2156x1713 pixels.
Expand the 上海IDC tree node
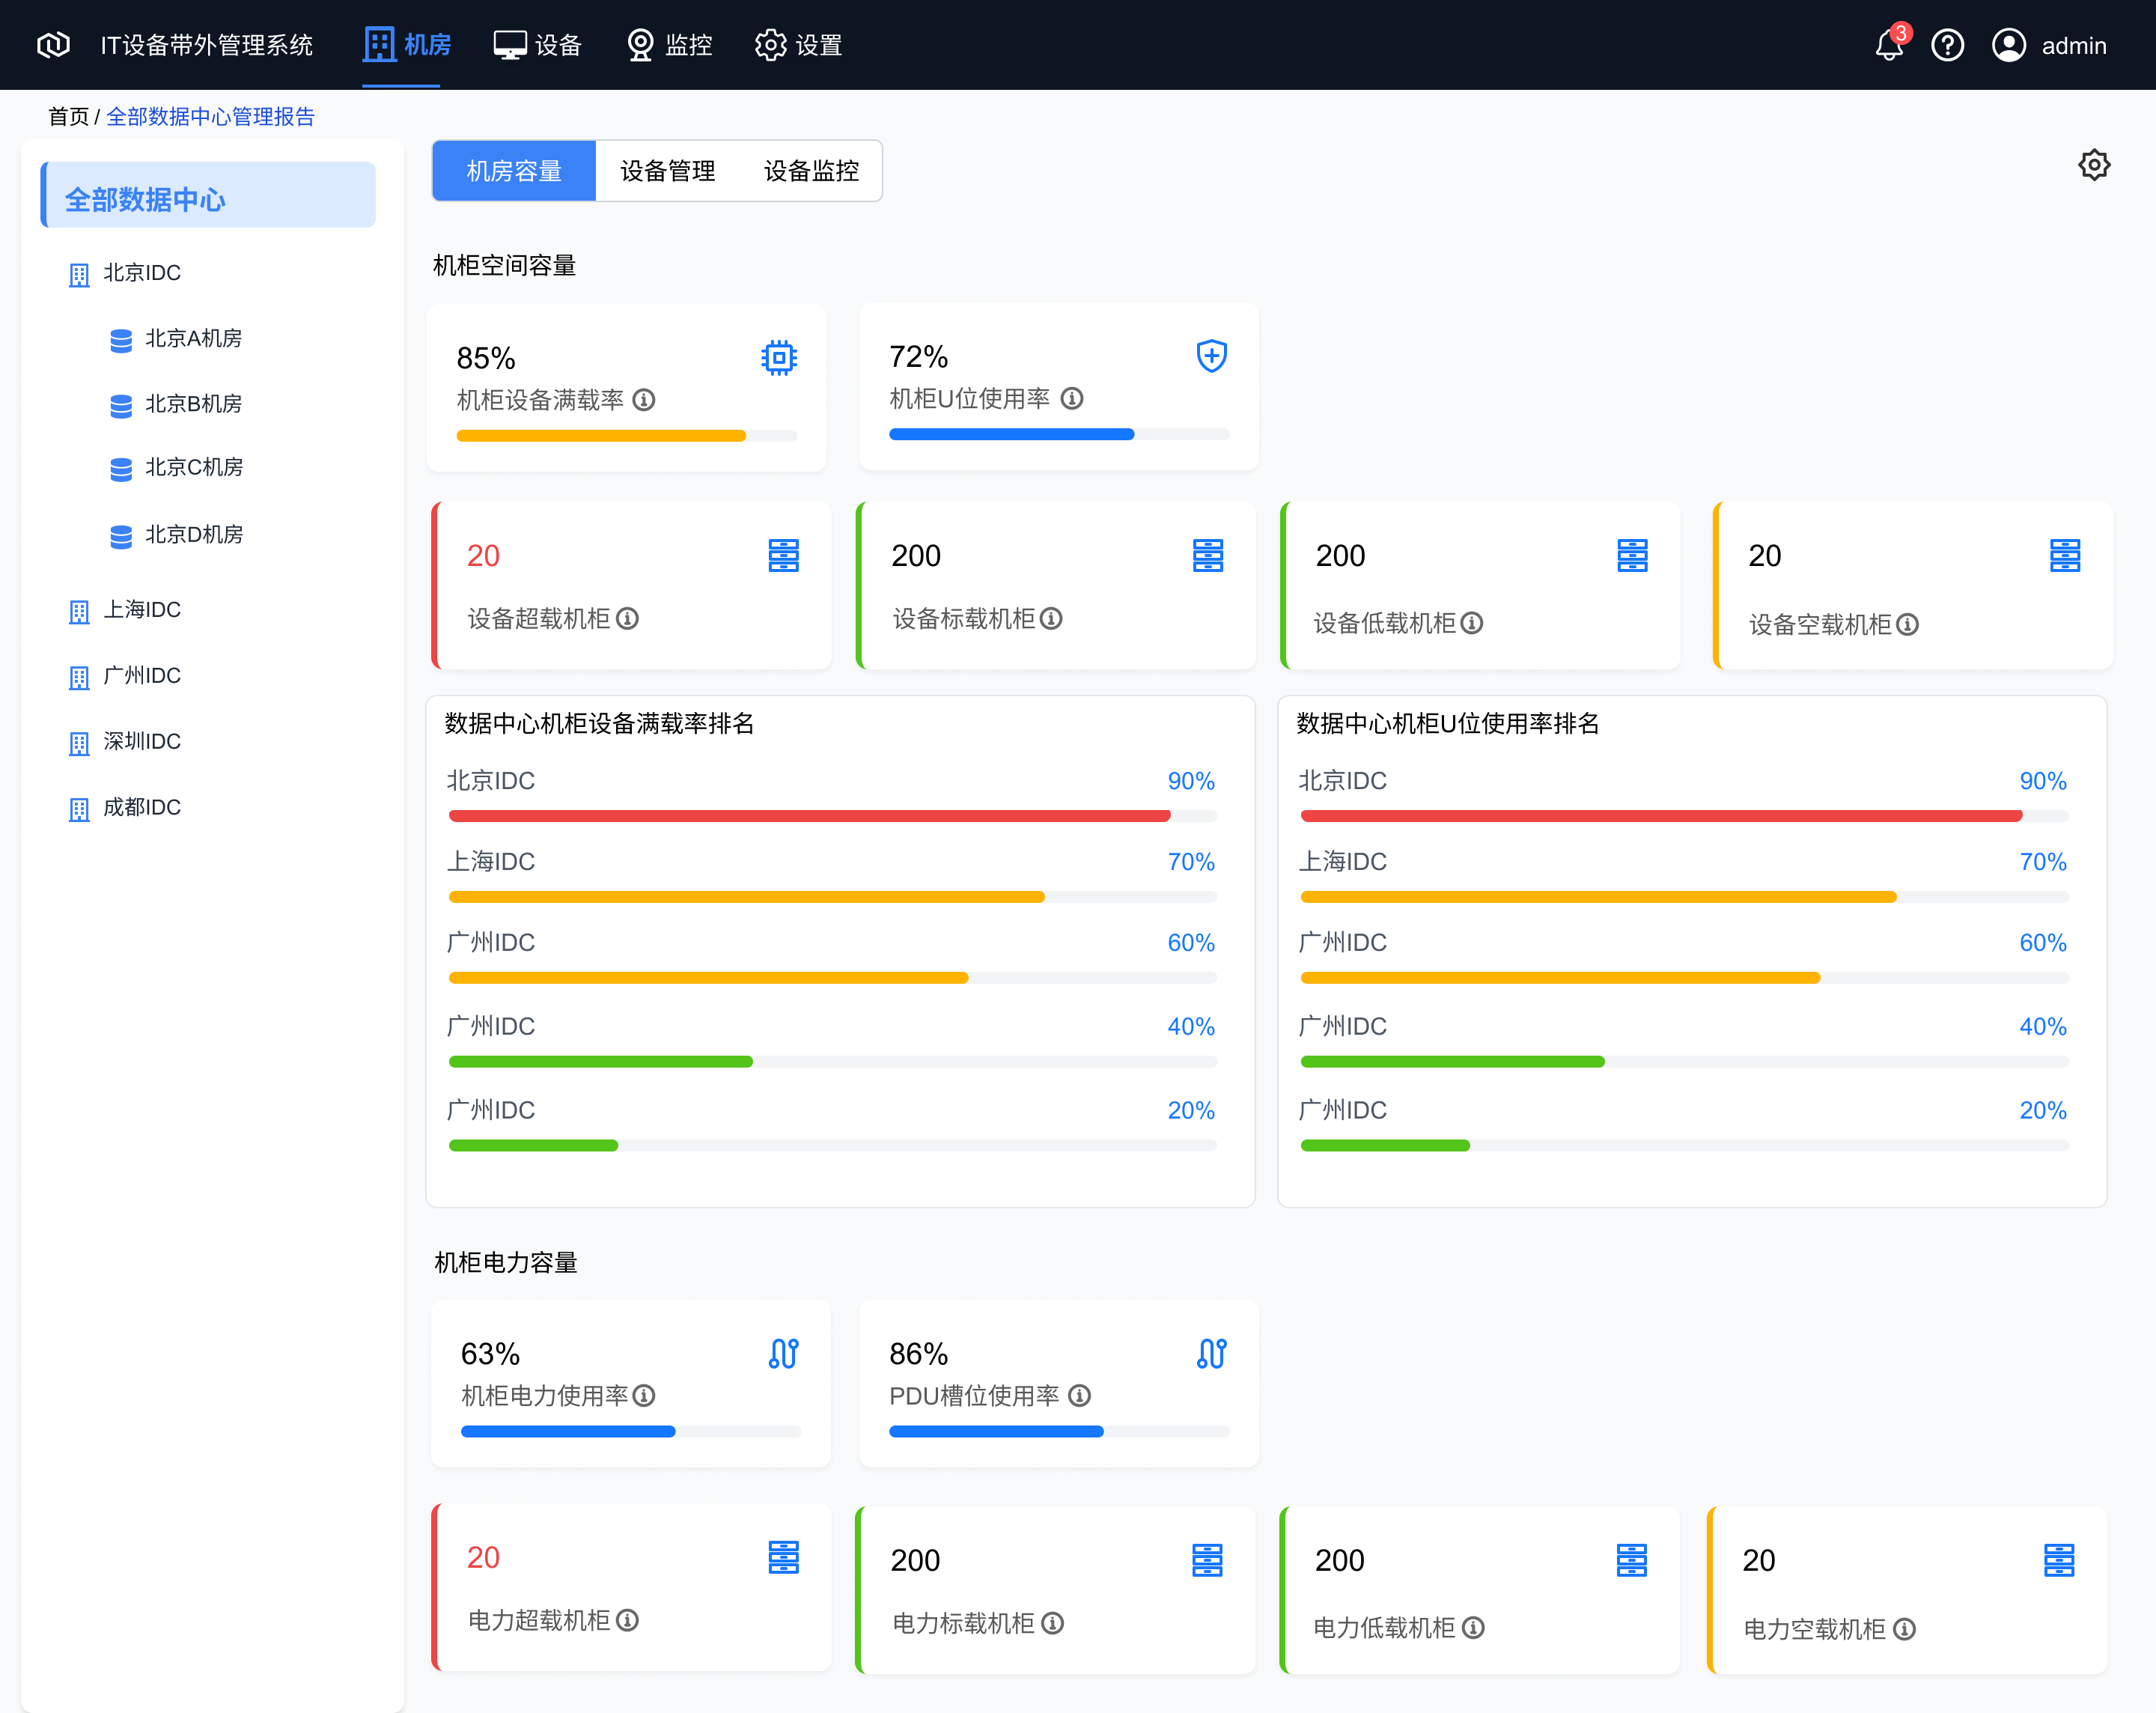125,610
